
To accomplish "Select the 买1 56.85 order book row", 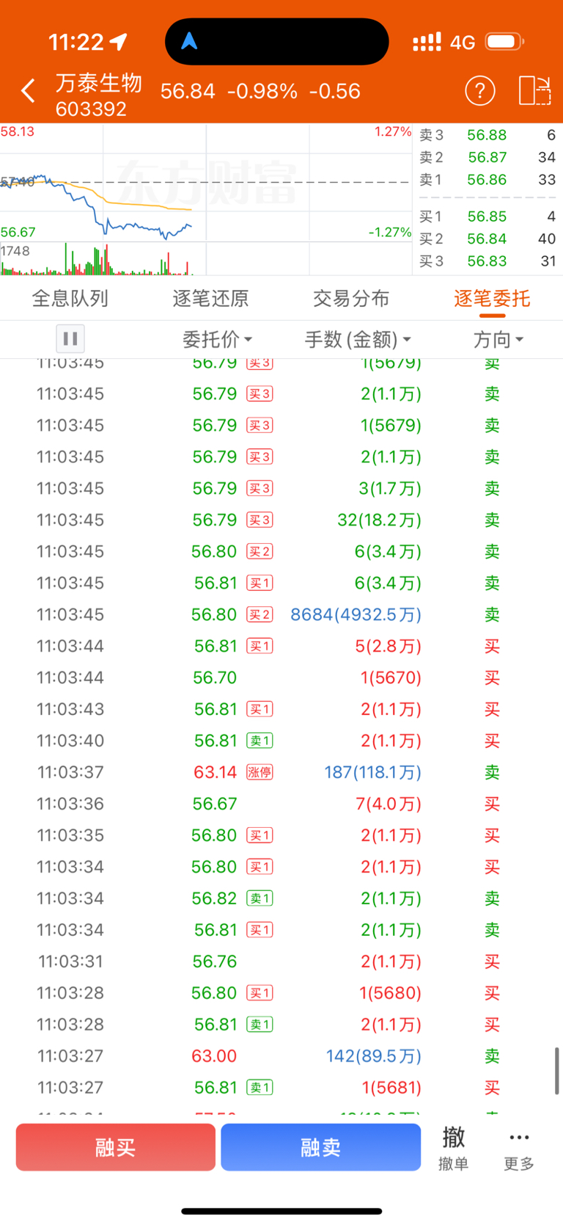I will [487, 217].
